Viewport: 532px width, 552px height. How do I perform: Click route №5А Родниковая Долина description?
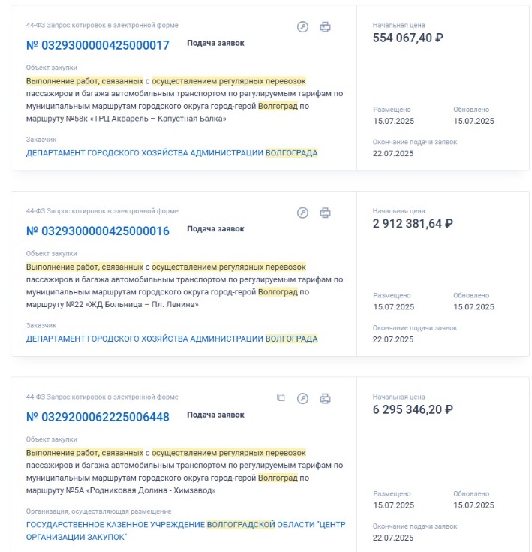point(185,472)
